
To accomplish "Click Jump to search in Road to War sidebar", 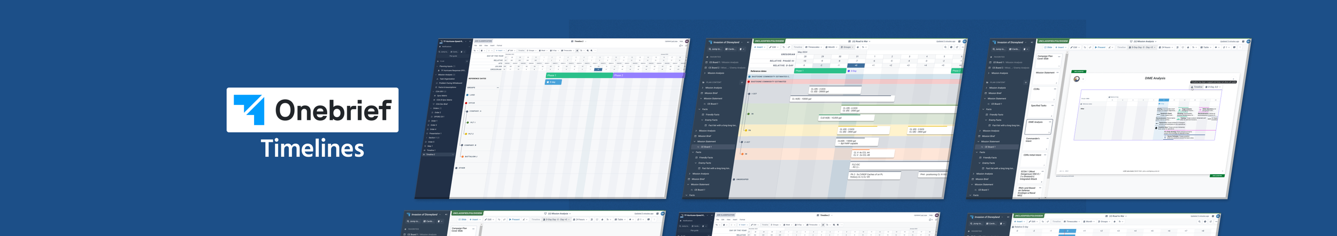I will [715, 49].
